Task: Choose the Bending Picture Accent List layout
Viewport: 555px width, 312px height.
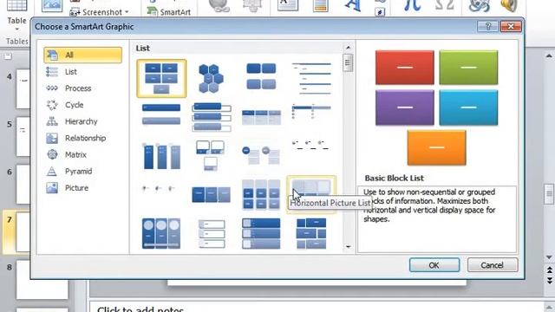Action: pyautogui.click(x=212, y=156)
